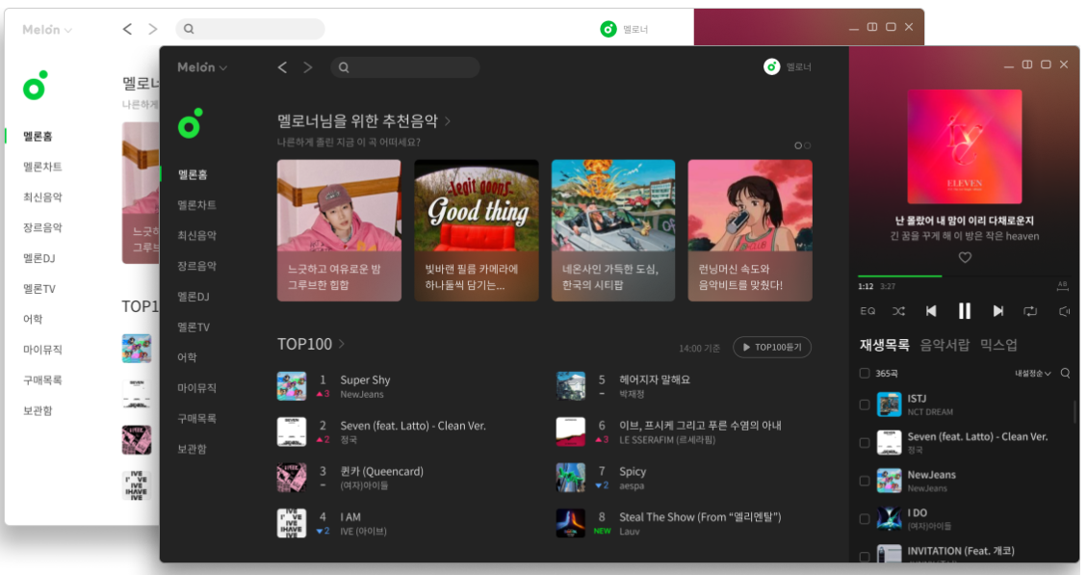The image size is (1087, 575).
Task: Go forward in light window navigation
Action: coord(152,29)
